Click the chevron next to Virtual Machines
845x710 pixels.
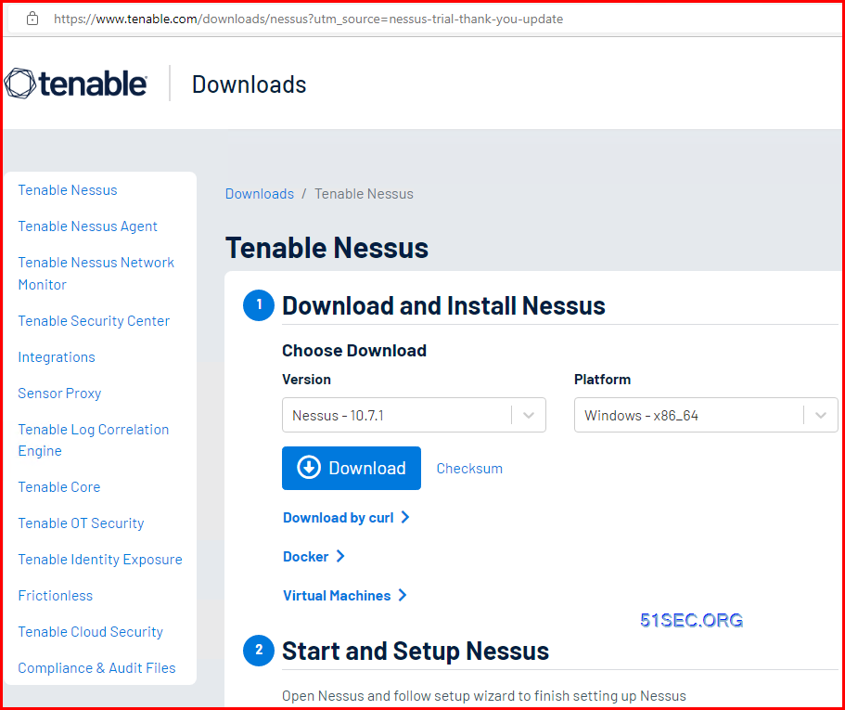pyautogui.click(x=402, y=595)
